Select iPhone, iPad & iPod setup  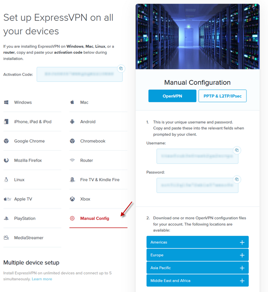[x=32, y=122]
